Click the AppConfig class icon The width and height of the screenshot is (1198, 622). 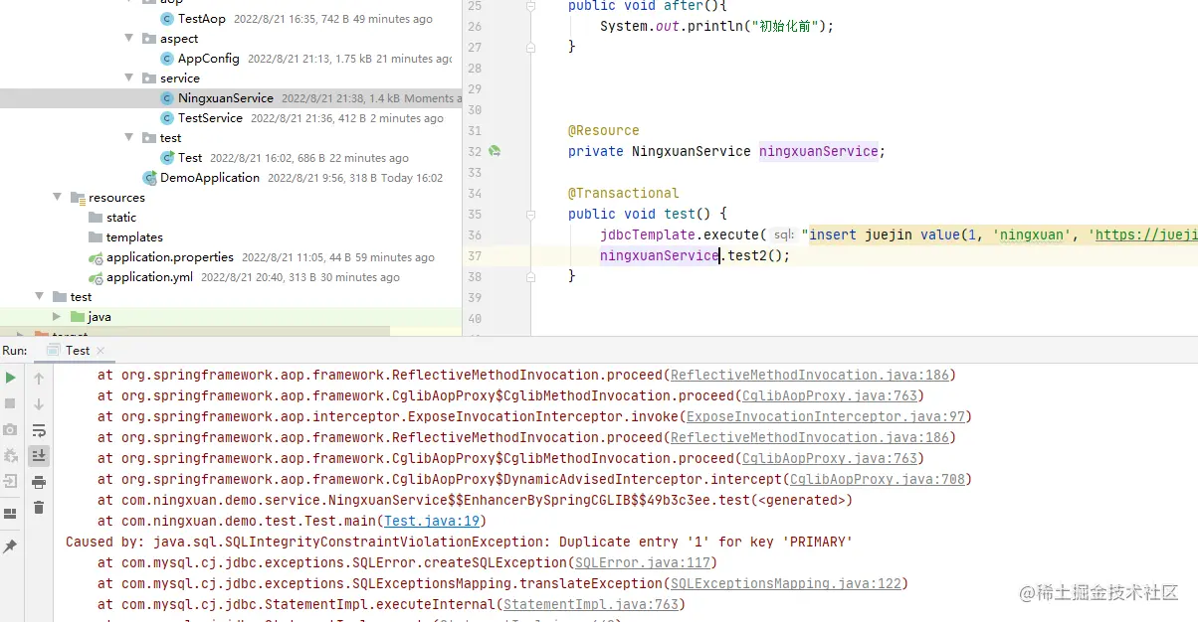(167, 59)
